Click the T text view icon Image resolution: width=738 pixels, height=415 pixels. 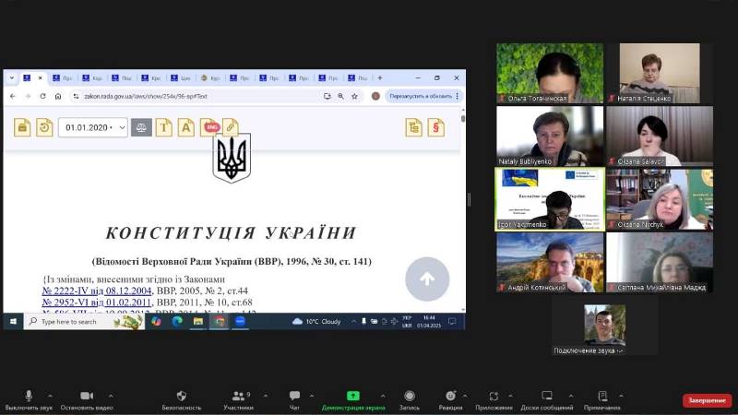[x=164, y=127]
